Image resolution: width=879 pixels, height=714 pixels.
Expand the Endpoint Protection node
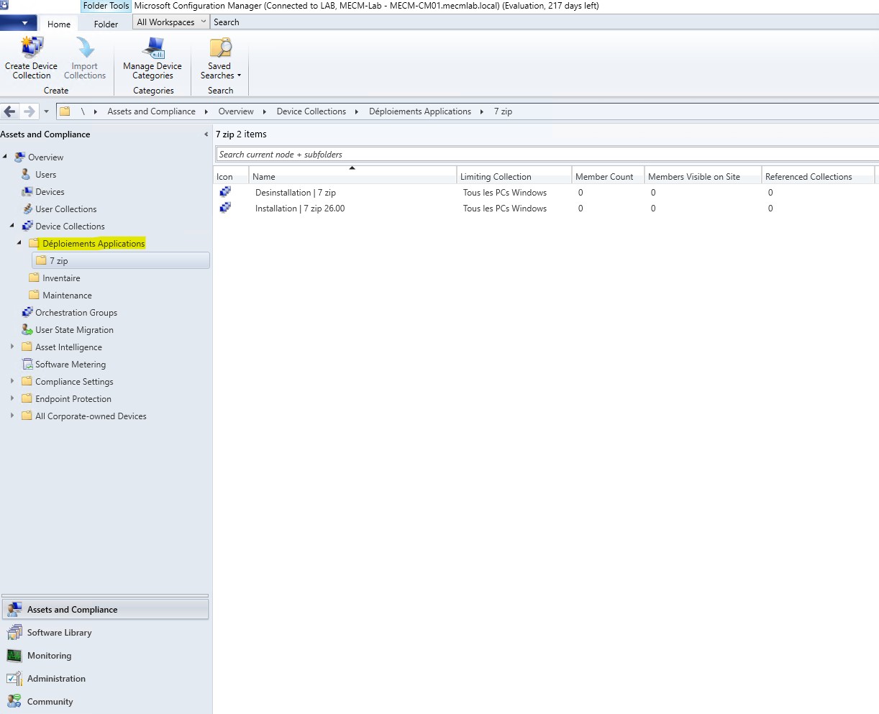(x=12, y=398)
